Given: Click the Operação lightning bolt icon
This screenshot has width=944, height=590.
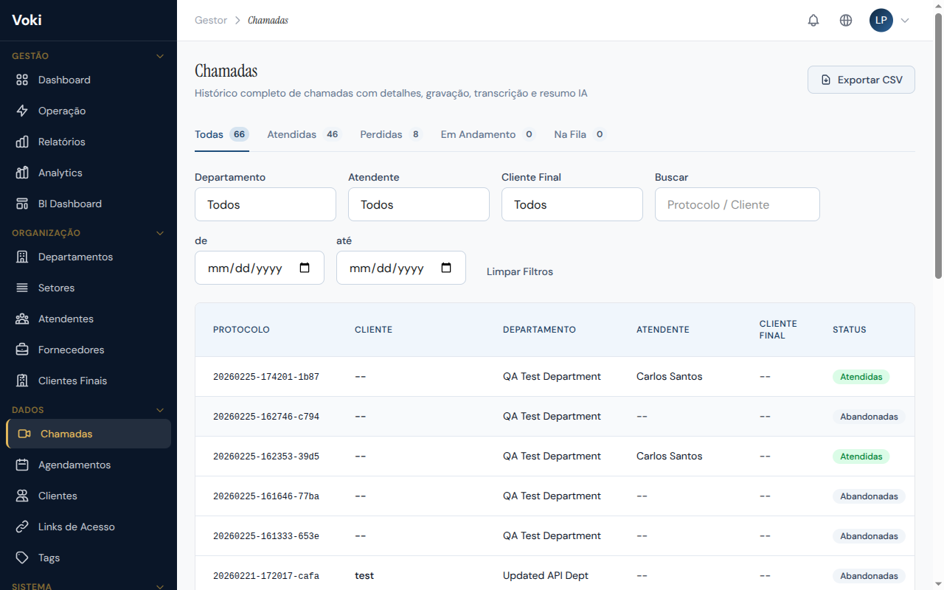Looking at the screenshot, I should pyautogui.click(x=22, y=111).
